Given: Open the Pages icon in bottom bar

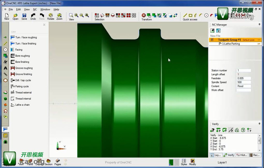Looking at the screenshot, I should (58, 162).
